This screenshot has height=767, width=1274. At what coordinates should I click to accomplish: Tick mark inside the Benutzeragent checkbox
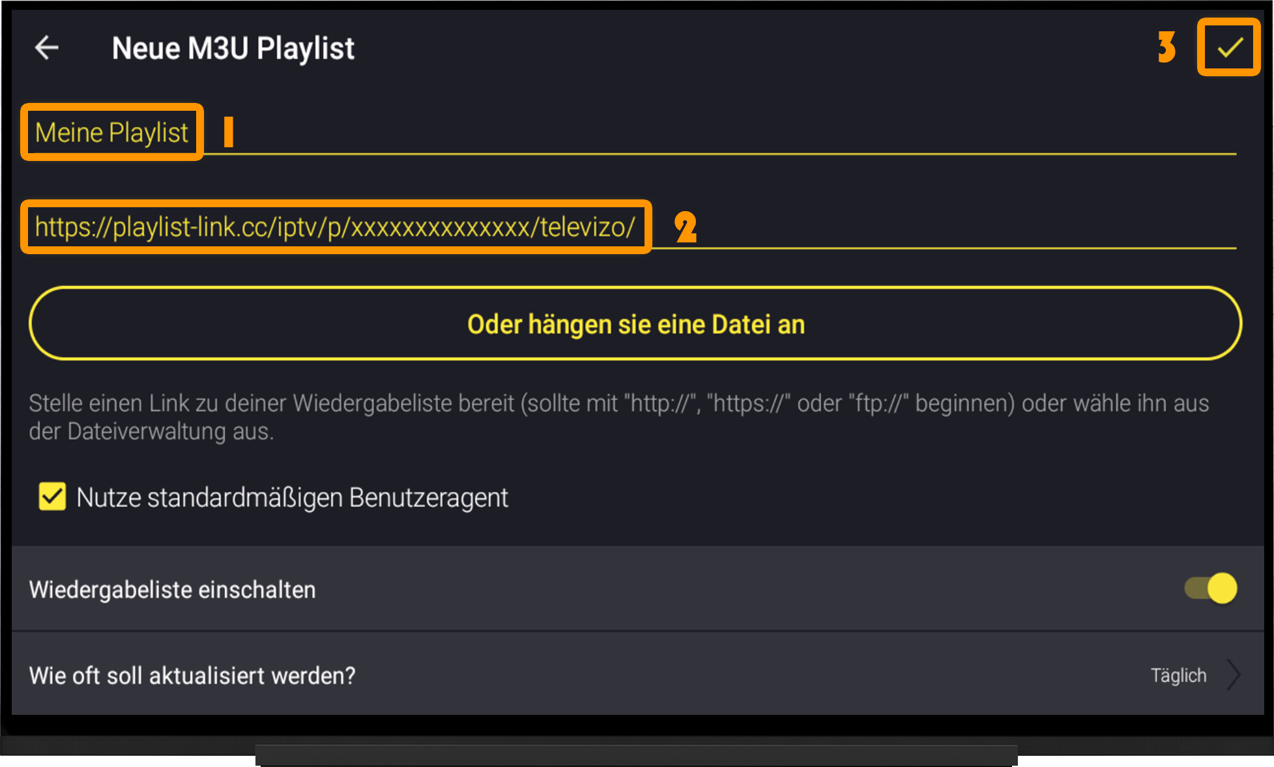52,497
